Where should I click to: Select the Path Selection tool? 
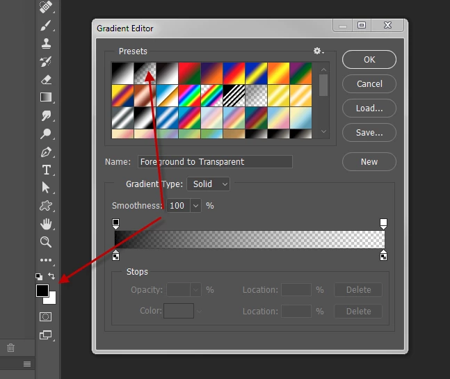[46, 188]
